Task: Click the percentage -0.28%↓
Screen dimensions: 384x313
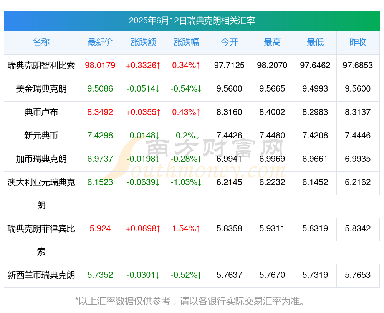Action: click(x=186, y=159)
